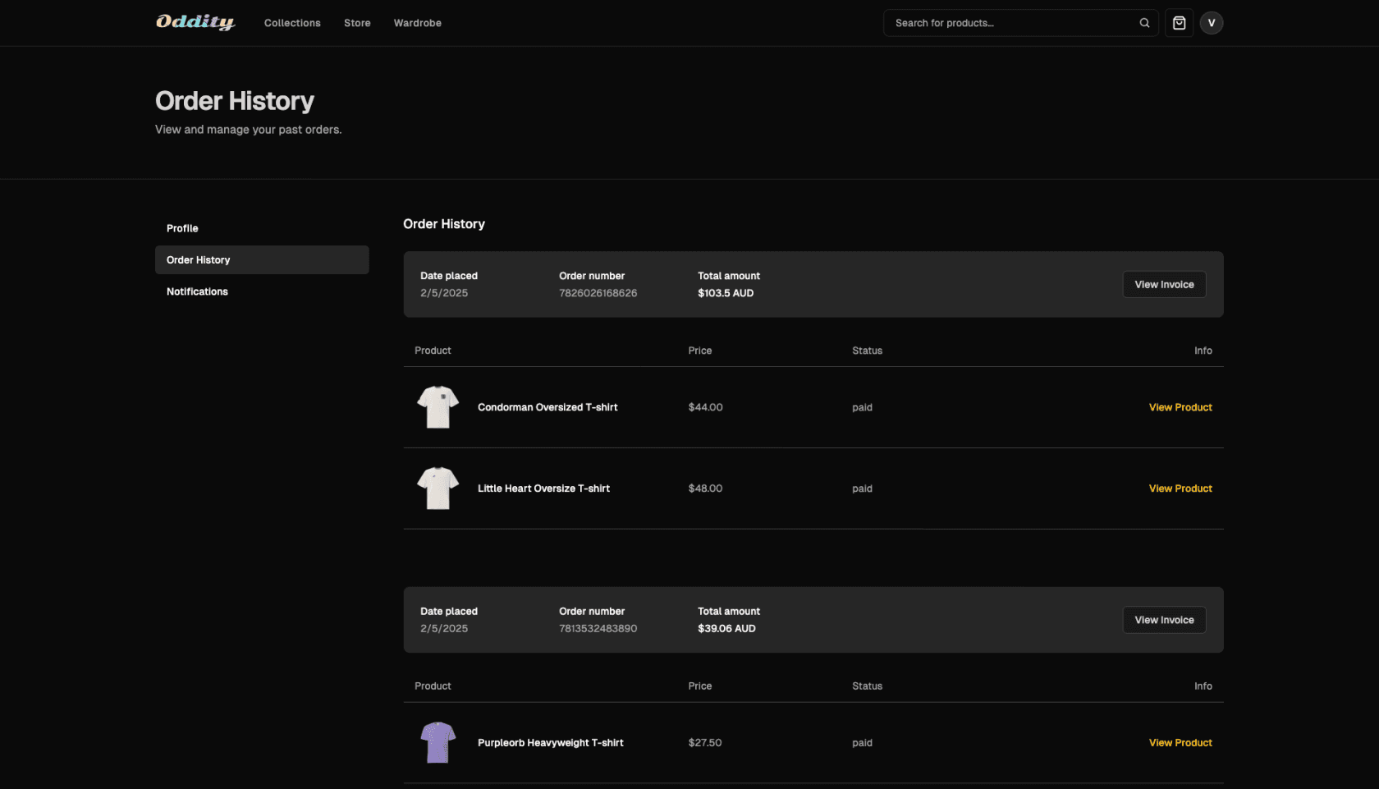View Product for Purpleorb Heavyweight T-shirt
This screenshot has width=1379, height=789.
1180,741
